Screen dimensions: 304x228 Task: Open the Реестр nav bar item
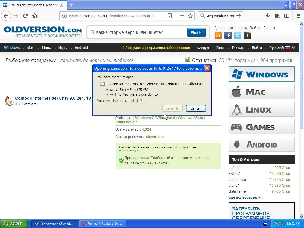coord(238,48)
